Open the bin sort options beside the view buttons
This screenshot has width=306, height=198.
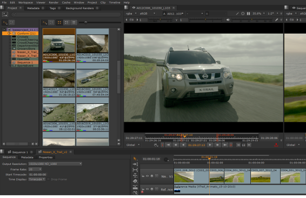pyautogui.click(x=45, y=23)
